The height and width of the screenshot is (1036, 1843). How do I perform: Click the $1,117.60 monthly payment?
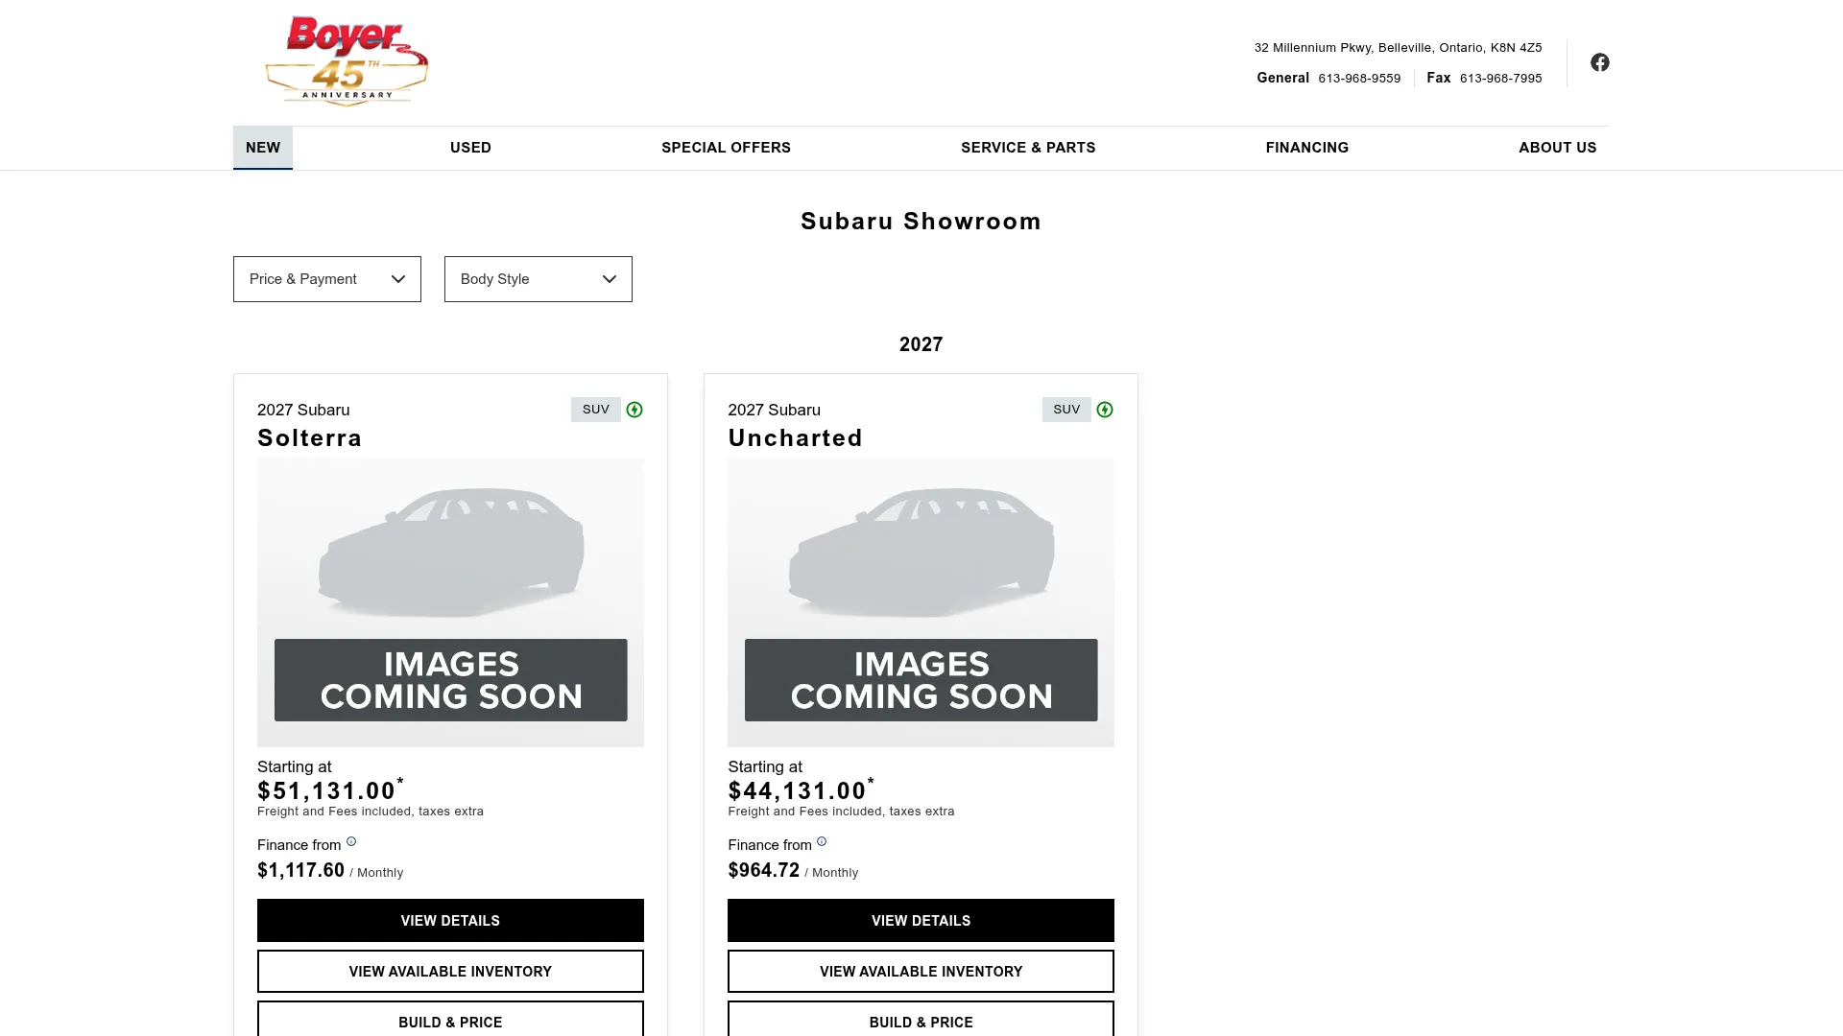(x=300, y=870)
